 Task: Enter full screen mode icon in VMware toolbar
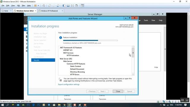tap(72, 6)
